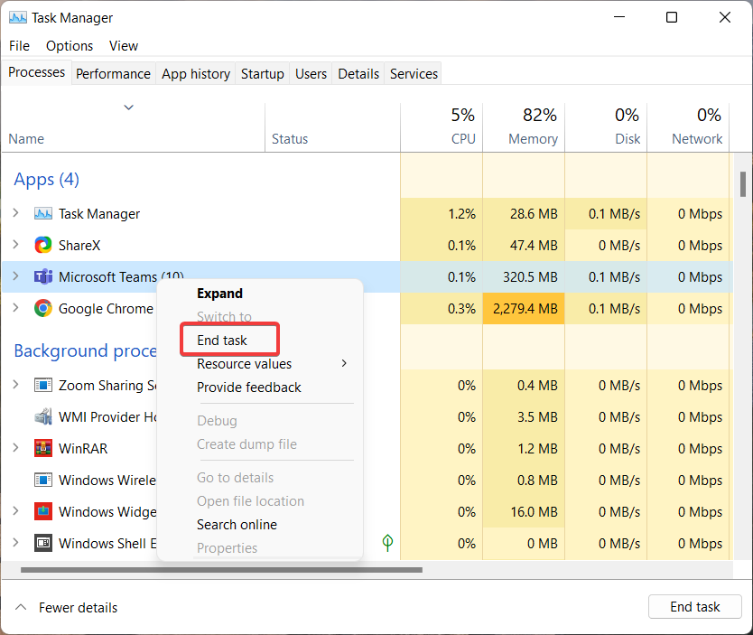Switch to the Services tab
The width and height of the screenshot is (753, 635).
(x=414, y=73)
